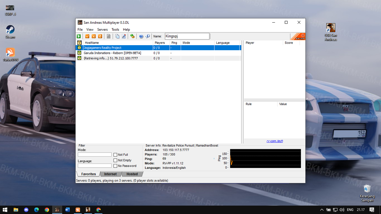
Task: Switch to the Favorites tab
Action: [88, 174]
